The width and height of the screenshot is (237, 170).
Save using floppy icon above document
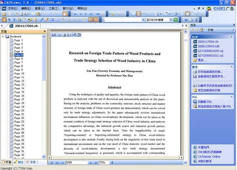coord(54,35)
